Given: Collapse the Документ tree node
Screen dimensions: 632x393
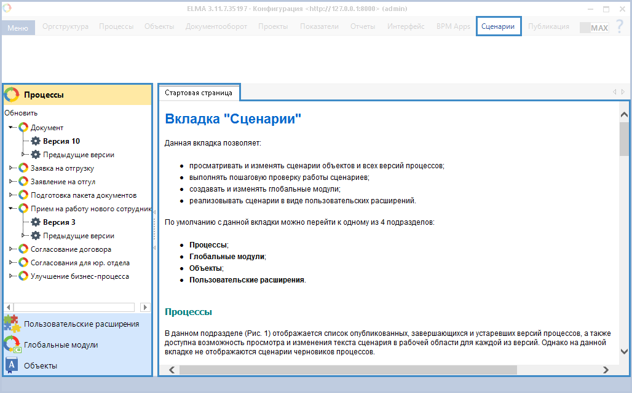Looking at the screenshot, I should [x=12, y=128].
